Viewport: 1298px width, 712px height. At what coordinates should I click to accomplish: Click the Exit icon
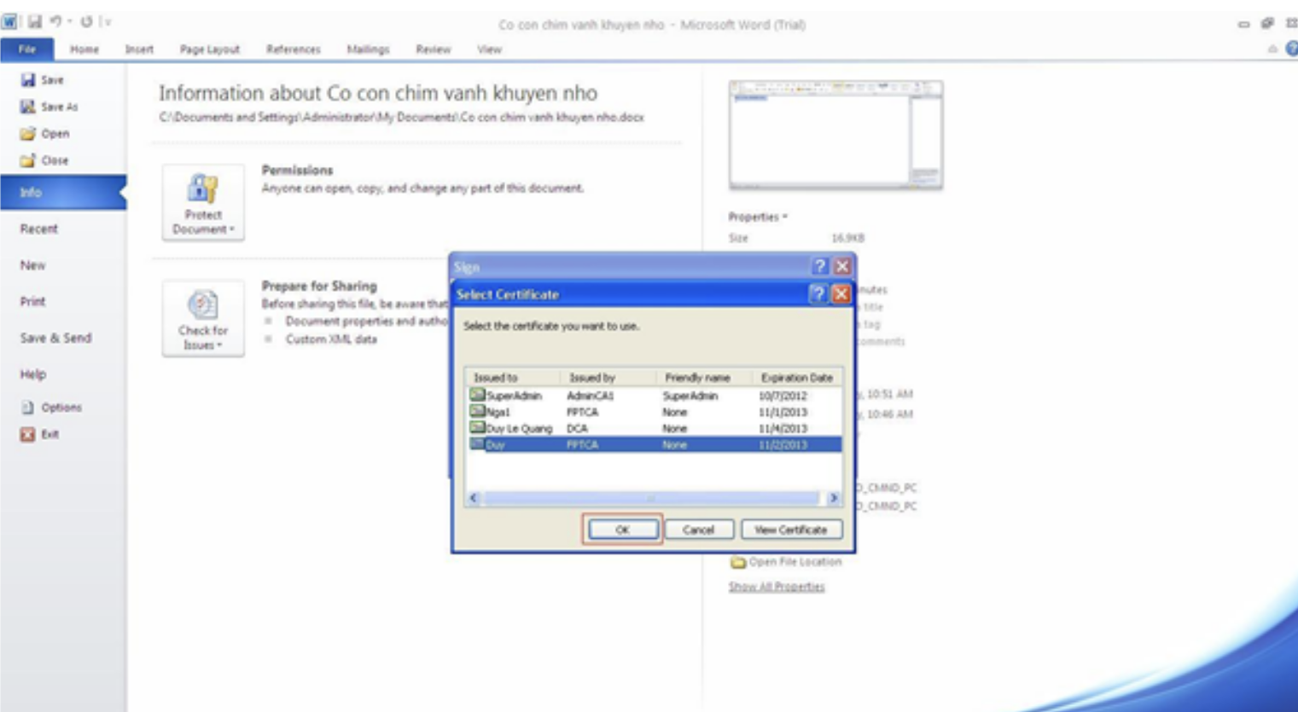click(x=28, y=434)
